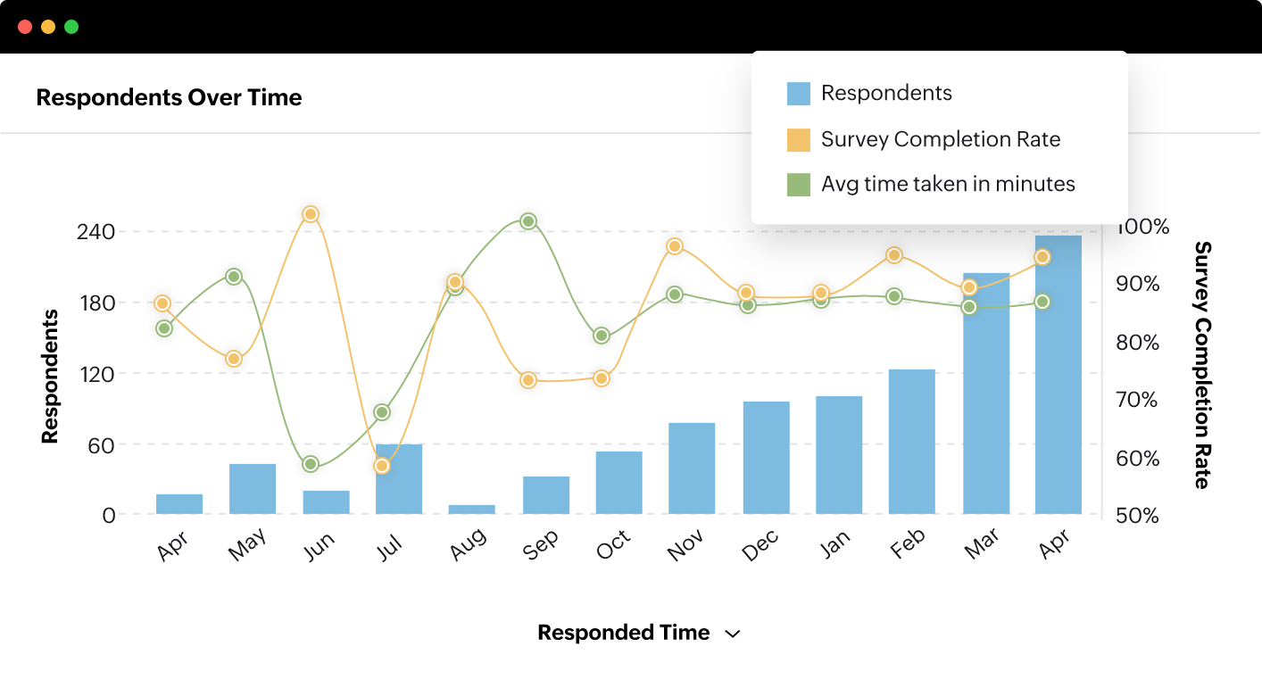The height and width of the screenshot is (680, 1262).
Task: Select the last April respondents bar
Action: (x=1058, y=375)
